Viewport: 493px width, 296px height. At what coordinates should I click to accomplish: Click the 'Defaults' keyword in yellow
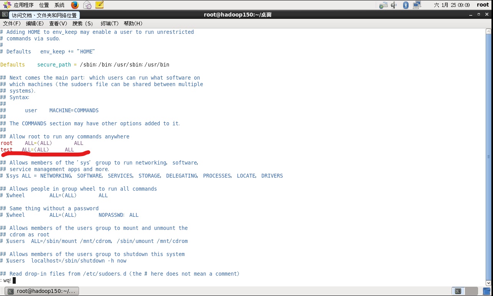coord(12,65)
